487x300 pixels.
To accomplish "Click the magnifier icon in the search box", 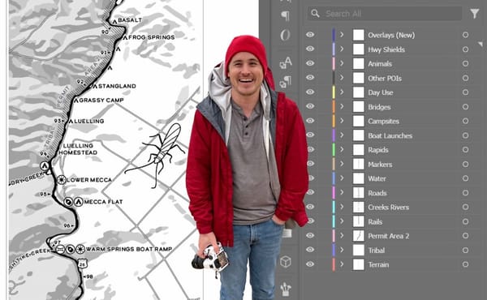I will coord(315,13).
